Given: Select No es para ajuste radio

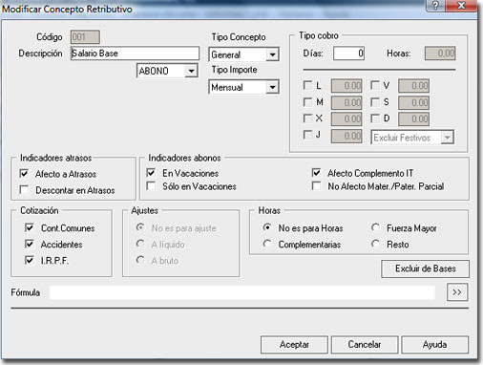Looking at the screenshot, I should [x=140, y=227].
